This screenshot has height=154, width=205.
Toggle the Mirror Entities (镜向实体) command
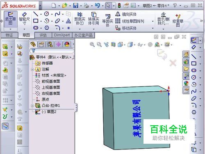[126, 14]
